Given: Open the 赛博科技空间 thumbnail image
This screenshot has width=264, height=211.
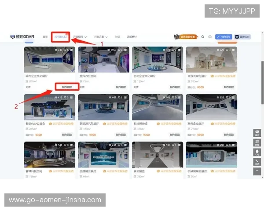Looking at the screenshot, I should [49, 155].
